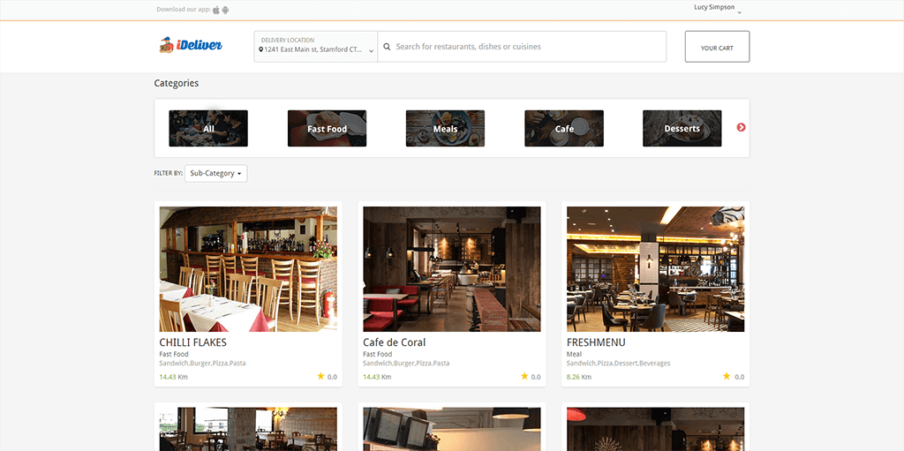Click the red next-categories arrow
The width and height of the screenshot is (904, 451).
coord(741,127)
